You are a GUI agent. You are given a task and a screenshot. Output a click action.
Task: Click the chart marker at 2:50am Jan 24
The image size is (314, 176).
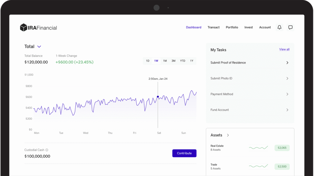click(x=158, y=97)
